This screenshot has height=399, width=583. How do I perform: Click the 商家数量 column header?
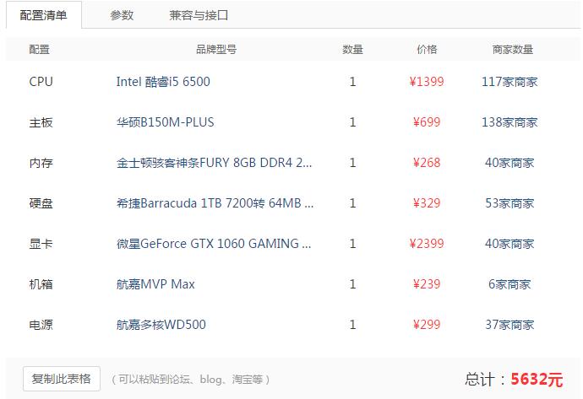pyautogui.click(x=513, y=50)
